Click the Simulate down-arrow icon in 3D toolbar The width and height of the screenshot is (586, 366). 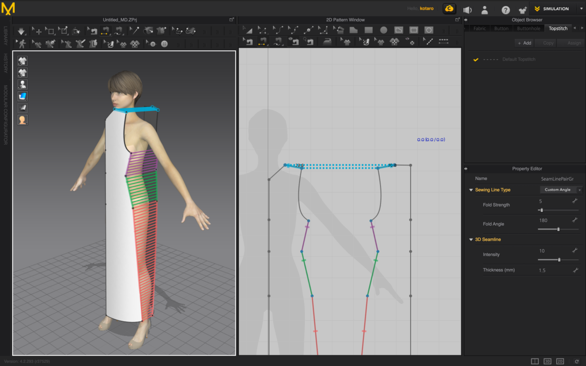(x=21, y=31)
